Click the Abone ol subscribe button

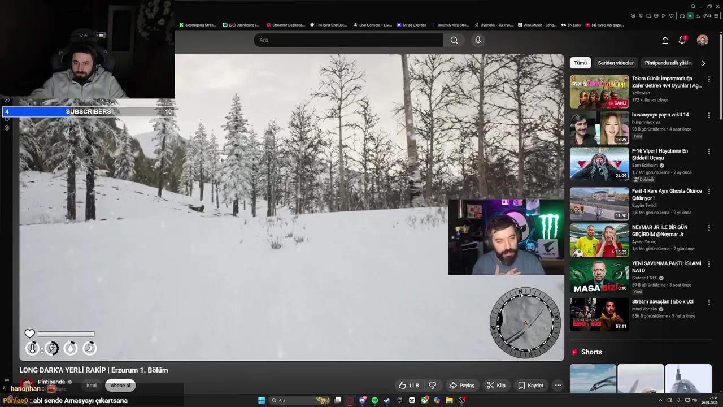coord(120,386)
